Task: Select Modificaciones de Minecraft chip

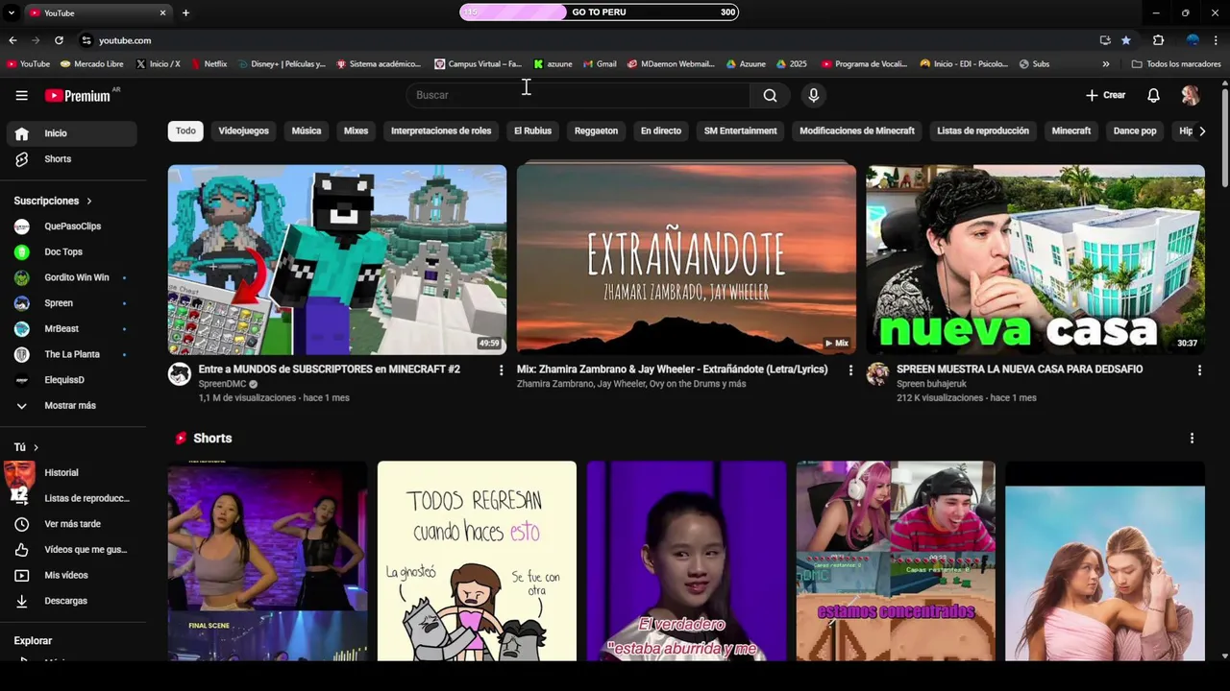Action: (857, 131)
